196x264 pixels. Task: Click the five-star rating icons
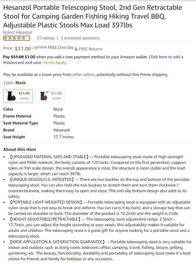tap(15, 38)
